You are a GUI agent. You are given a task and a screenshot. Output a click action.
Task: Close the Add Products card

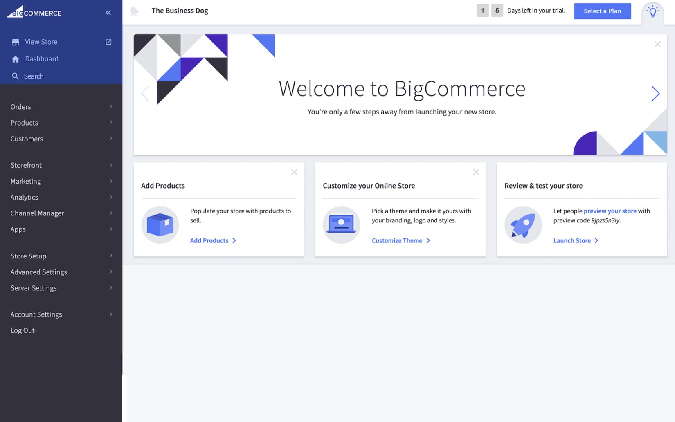tap(294, 172)
